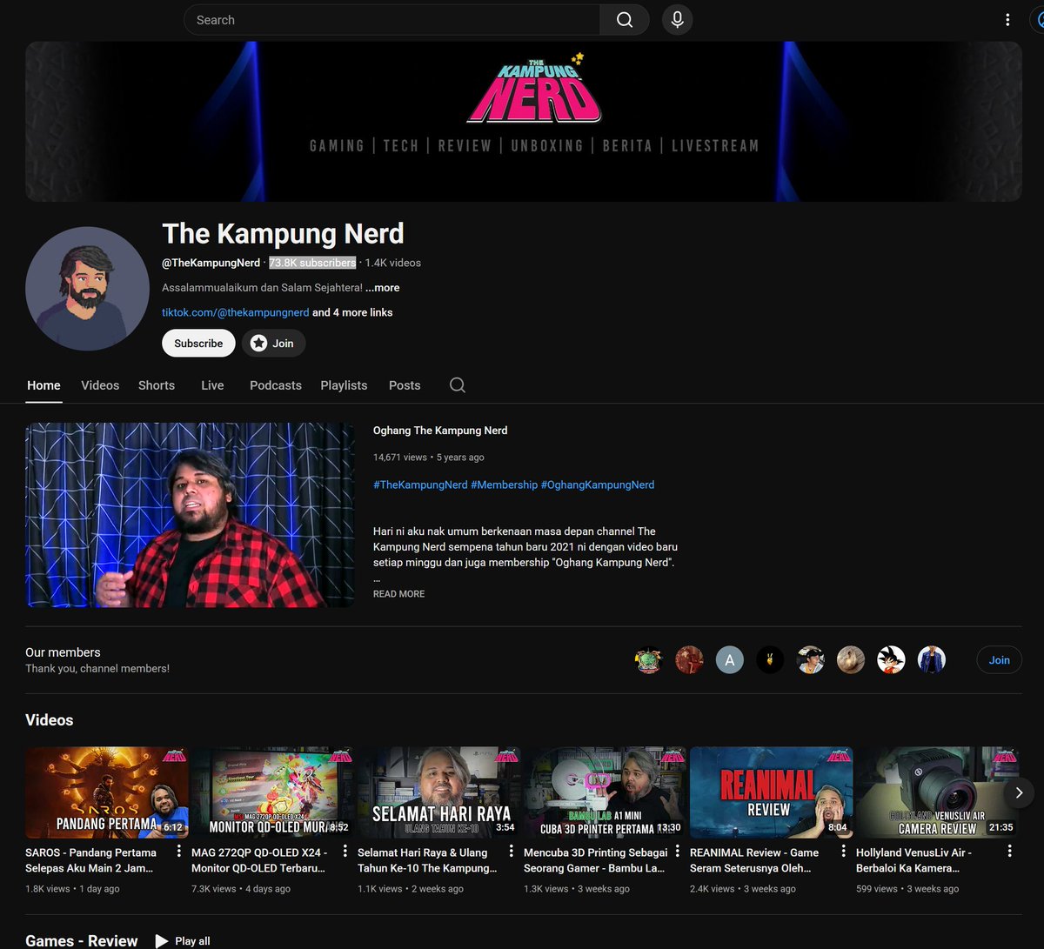1044x949 pixels.
Task: Click the member avatar of man in cap
Action: coord(810,660)
